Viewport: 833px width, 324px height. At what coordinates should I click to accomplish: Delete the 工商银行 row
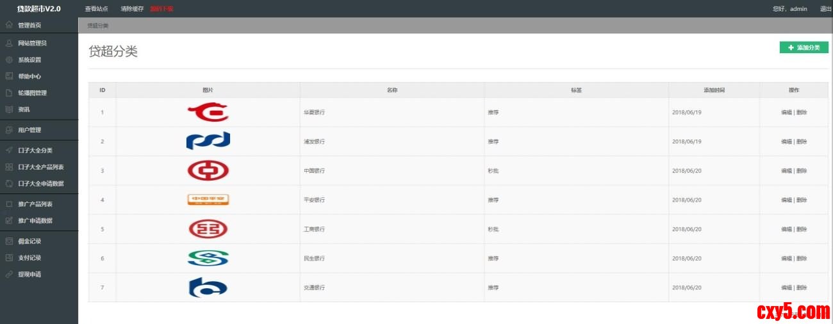[x=802, y=229]
